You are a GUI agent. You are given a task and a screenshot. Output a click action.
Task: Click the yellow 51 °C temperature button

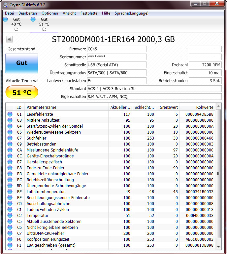pos(22,92)
